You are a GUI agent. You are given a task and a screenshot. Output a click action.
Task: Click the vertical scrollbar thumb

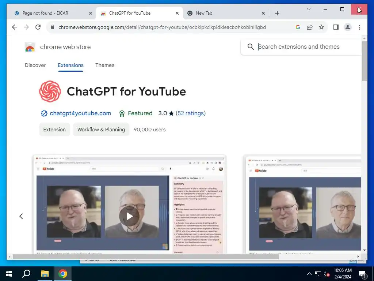364,61
